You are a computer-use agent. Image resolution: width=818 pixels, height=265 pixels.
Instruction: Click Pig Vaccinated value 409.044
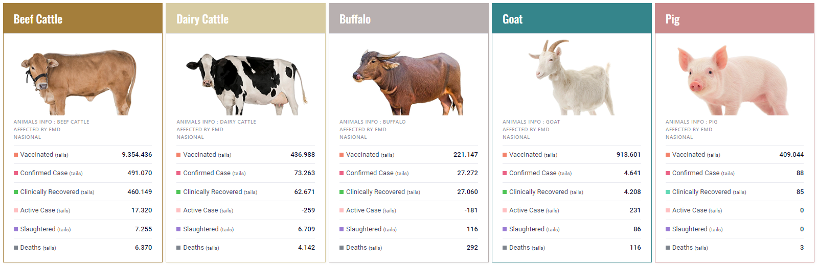[x=791, y=155]
